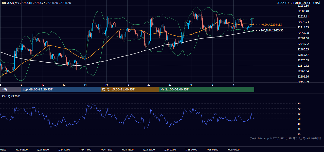Screen dimensions: 324x152
Task: Click the 7/24 18:00 time label
Action: (128, 150)
